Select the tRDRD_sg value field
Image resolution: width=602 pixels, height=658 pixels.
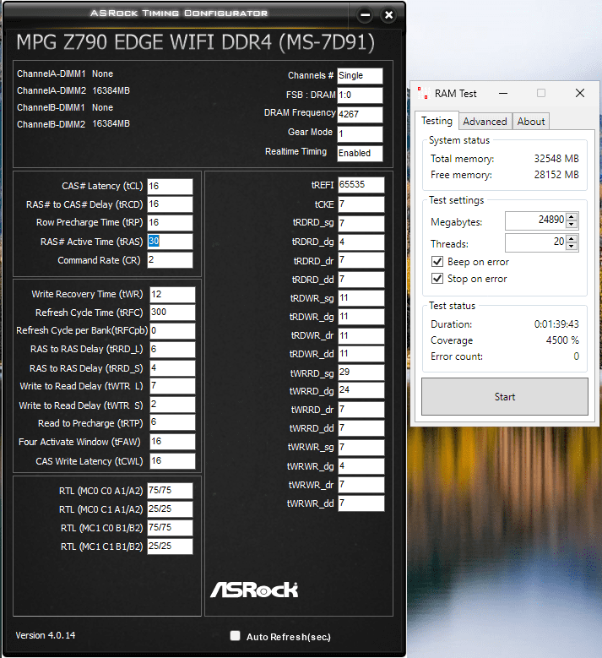coord(361,223)
